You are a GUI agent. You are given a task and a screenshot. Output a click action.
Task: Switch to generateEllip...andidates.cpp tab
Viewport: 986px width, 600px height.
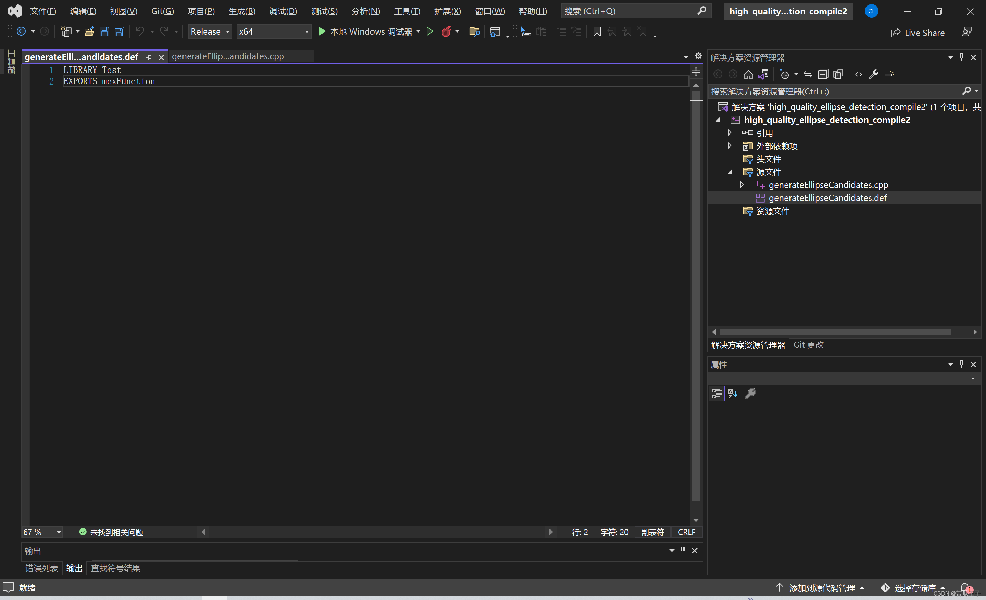(x=228, y=56)
